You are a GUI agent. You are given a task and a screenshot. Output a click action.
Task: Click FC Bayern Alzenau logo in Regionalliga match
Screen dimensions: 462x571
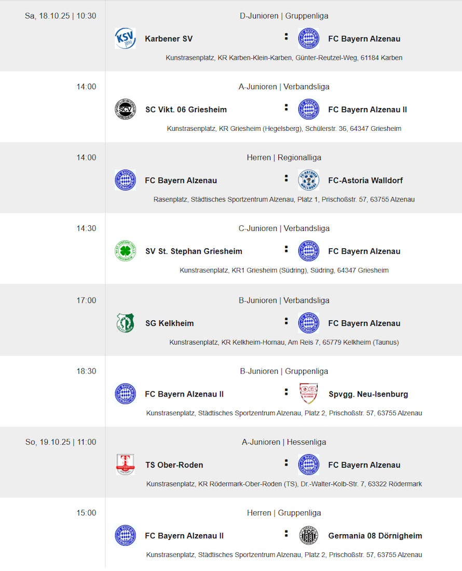tap(125, 180)
